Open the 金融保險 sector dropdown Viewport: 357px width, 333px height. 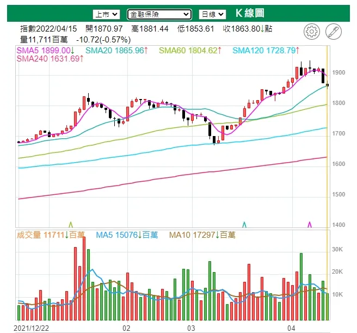point(159,14)
